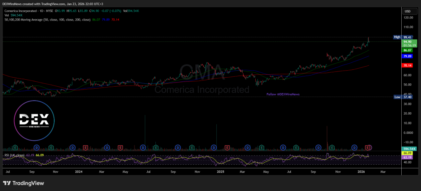Click the 60.00 price scale value
This screenshot has width=421, height=191.
click(x=408, y=75)
